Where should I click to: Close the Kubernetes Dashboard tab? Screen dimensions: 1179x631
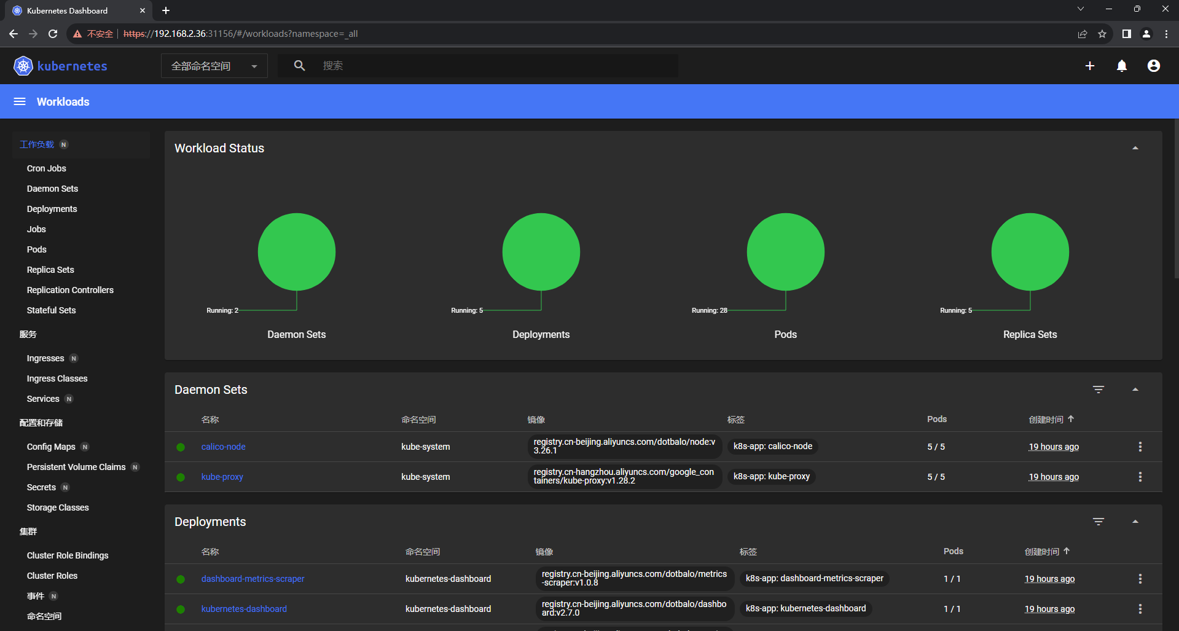143,10
